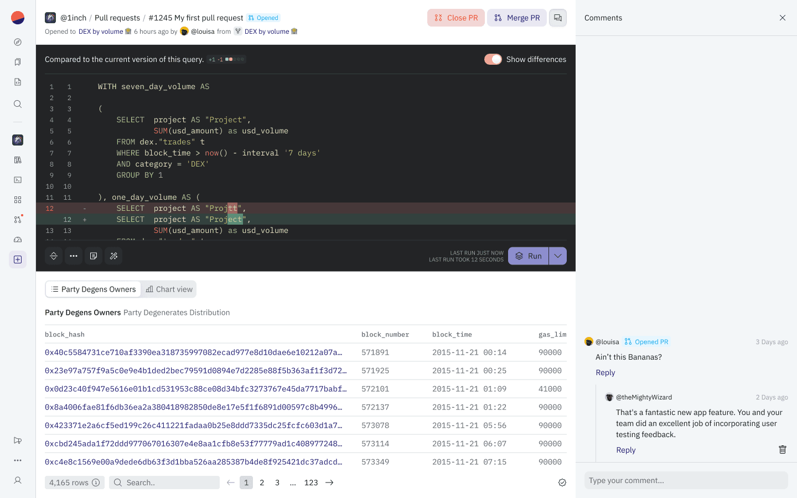
Task: Click the expand/collapse editor icon in toolbar
Action: coord(54,256)
